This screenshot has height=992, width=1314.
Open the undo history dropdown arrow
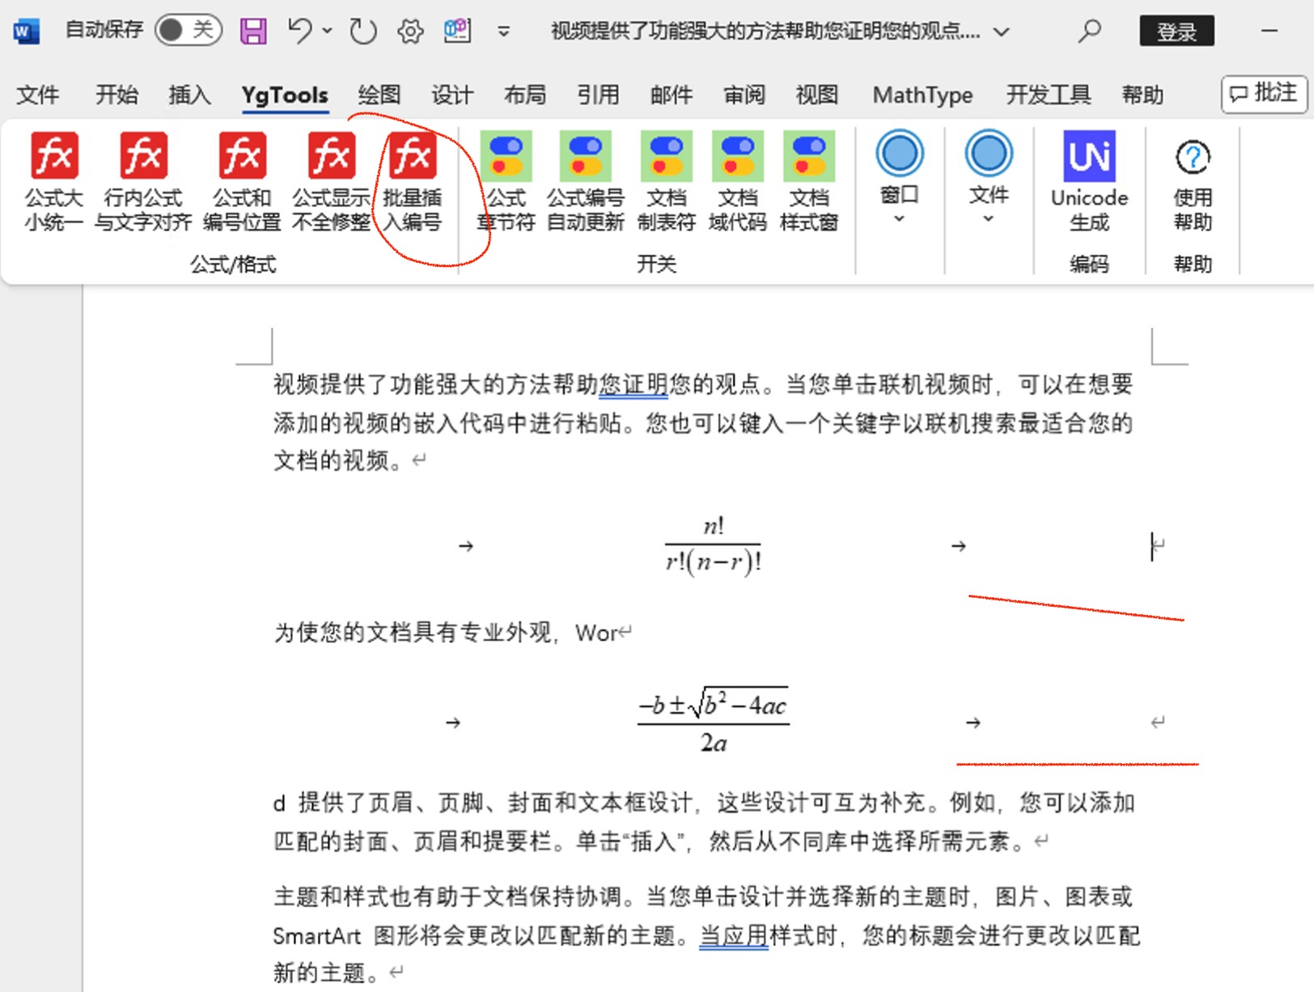point(328,31)
